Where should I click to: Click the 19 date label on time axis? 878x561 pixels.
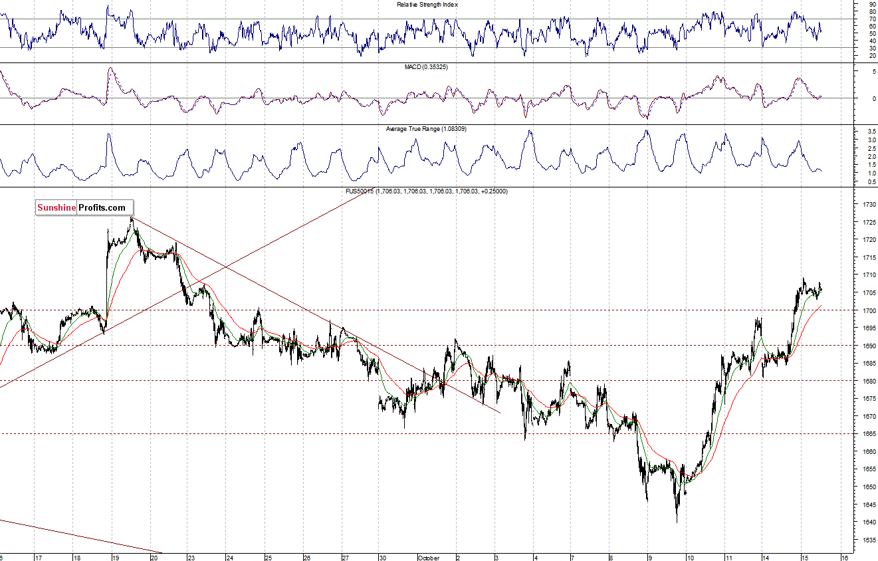[x=115, y=558]
